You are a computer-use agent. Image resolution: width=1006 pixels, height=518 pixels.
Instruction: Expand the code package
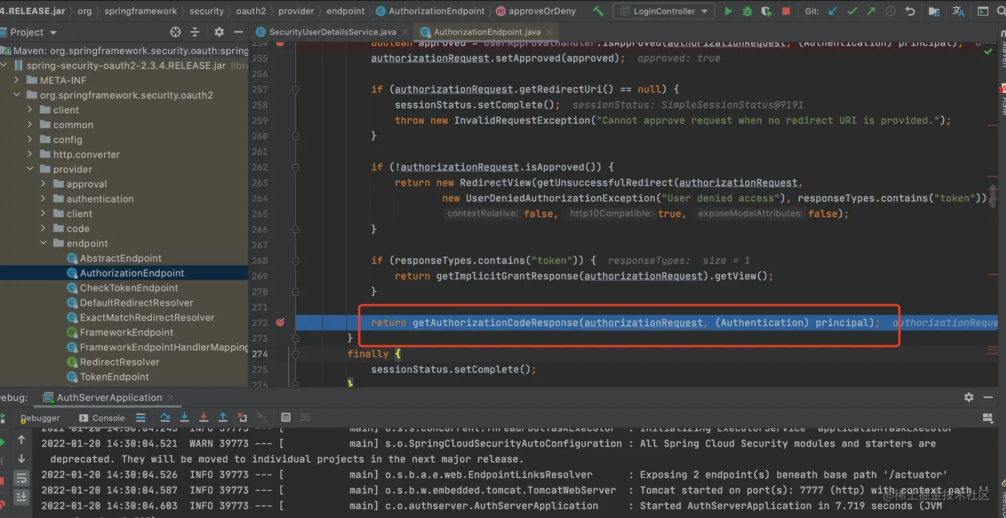point(43,228)
